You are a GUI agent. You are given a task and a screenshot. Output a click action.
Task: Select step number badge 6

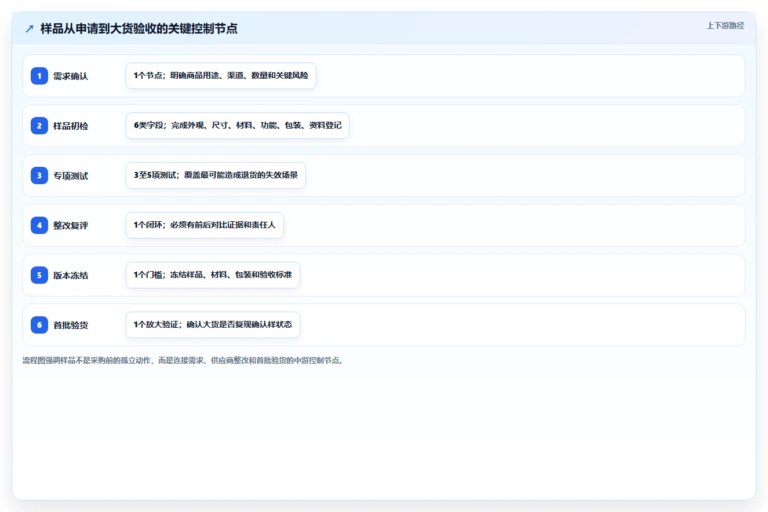click(x=39, y=325)
